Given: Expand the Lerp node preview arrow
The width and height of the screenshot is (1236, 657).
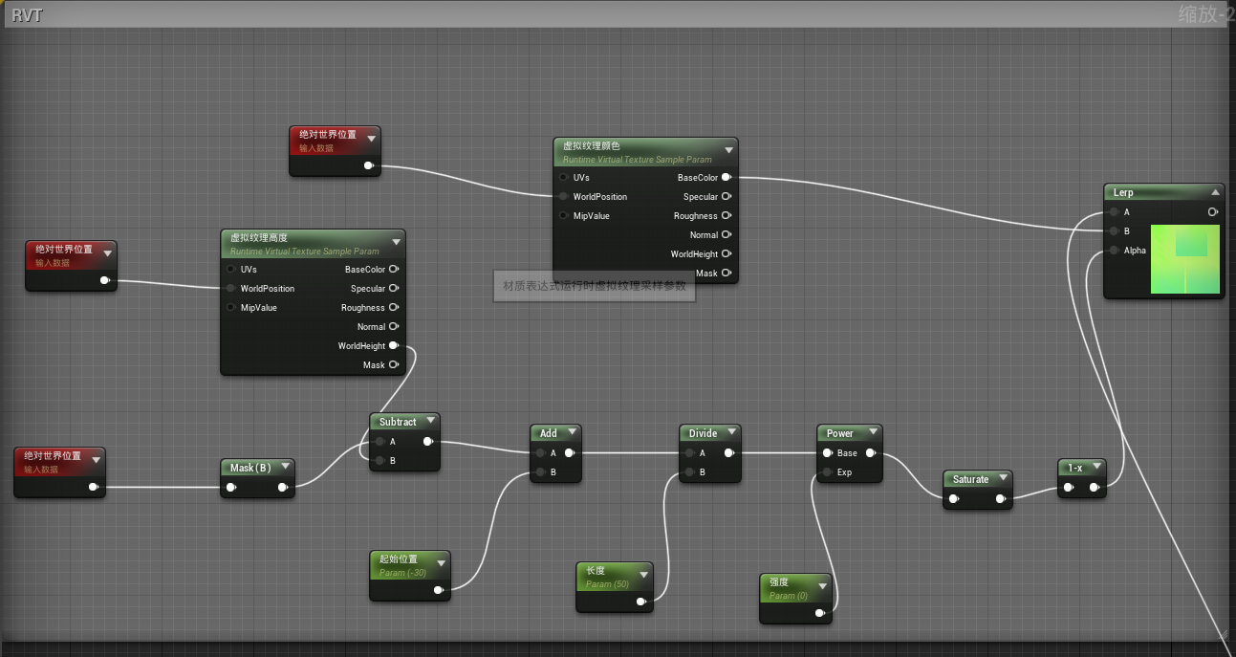Looking at the screenshot, I should [1216, 192].
